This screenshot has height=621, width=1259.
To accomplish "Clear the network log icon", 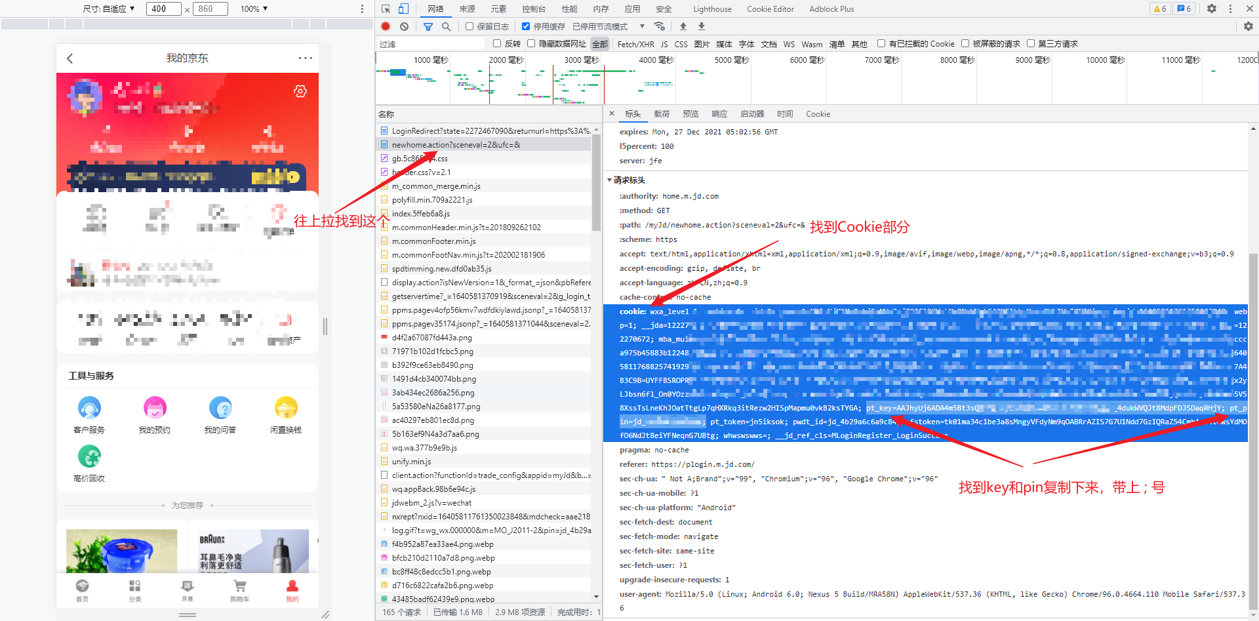I will 404,26.
